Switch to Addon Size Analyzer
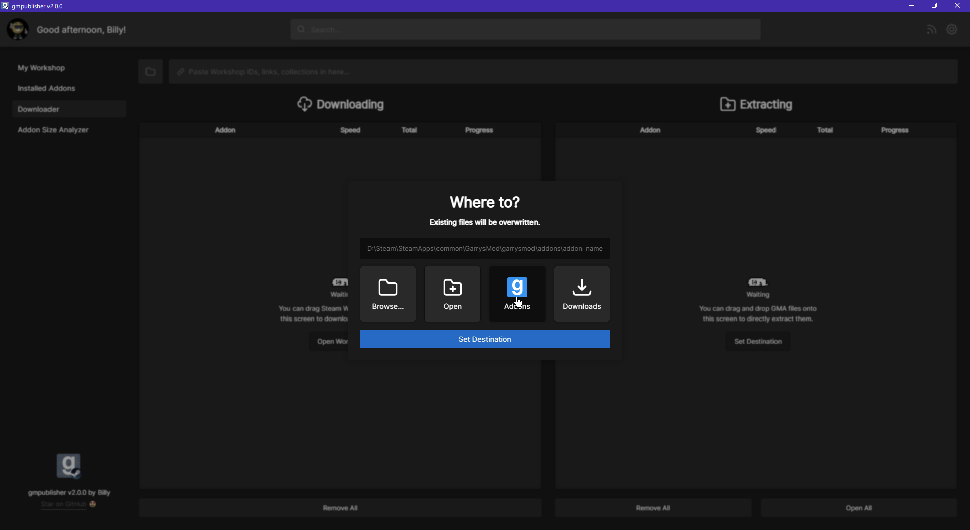970x530 pixels. [53, 129]
